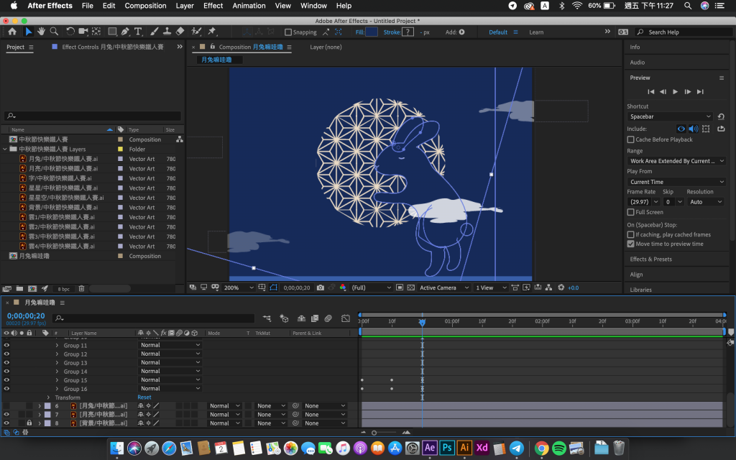Screen dimensions: 736x460
Task: Expand the Group 13 shape group
Action: [x=57, y=363]
